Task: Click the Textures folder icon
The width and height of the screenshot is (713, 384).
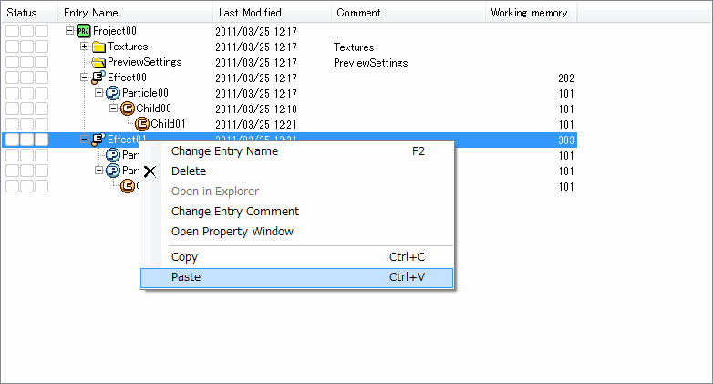Action: coord(99,47)
